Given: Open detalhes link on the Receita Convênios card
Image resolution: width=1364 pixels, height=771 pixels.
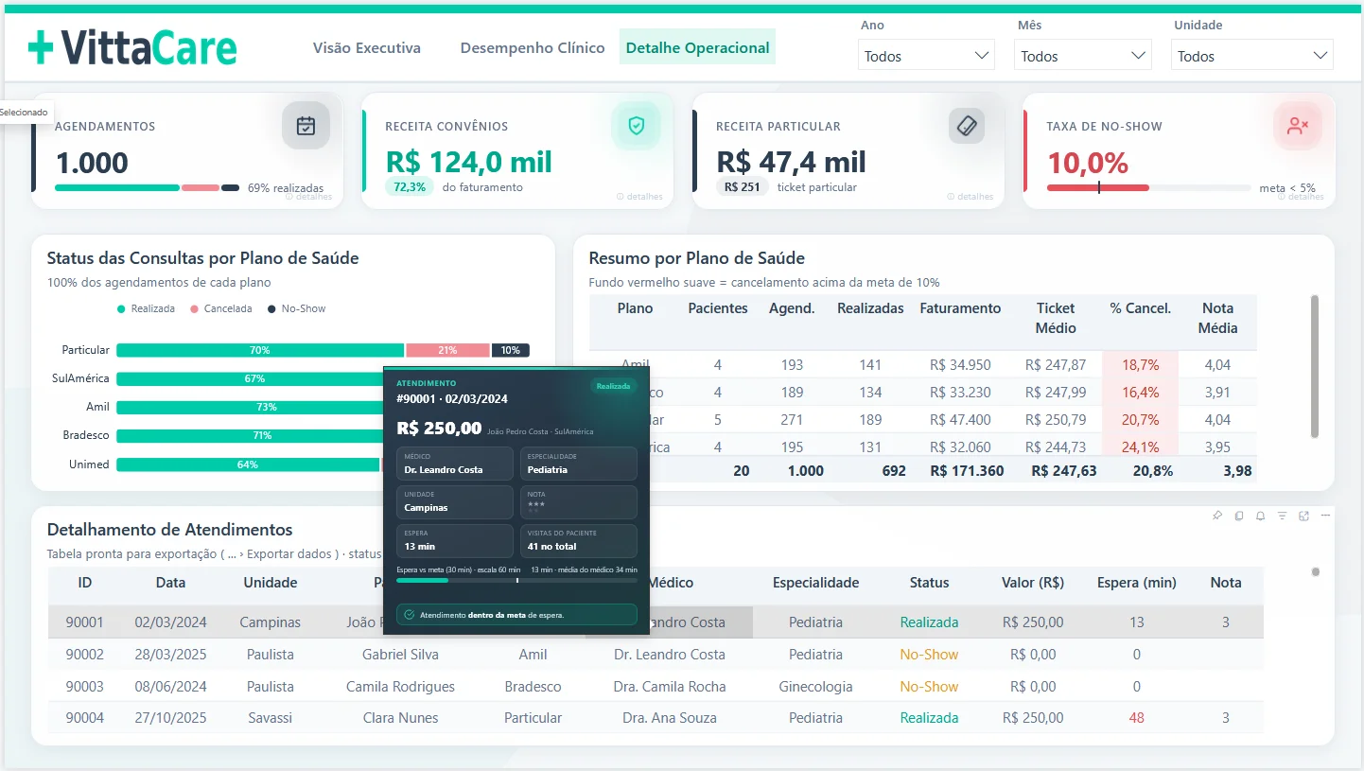Looking at the screenshot, I should click(x=639, y=197).
